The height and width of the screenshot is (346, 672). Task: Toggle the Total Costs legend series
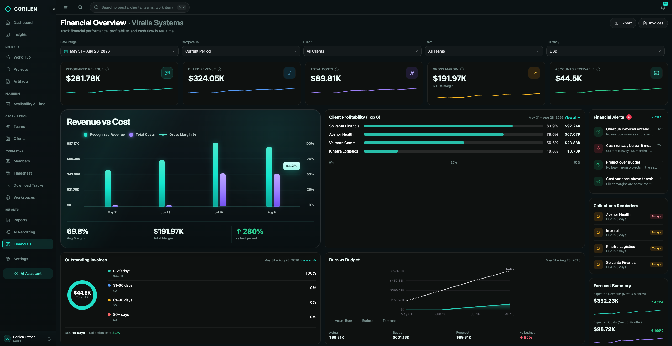coord(142,135)
